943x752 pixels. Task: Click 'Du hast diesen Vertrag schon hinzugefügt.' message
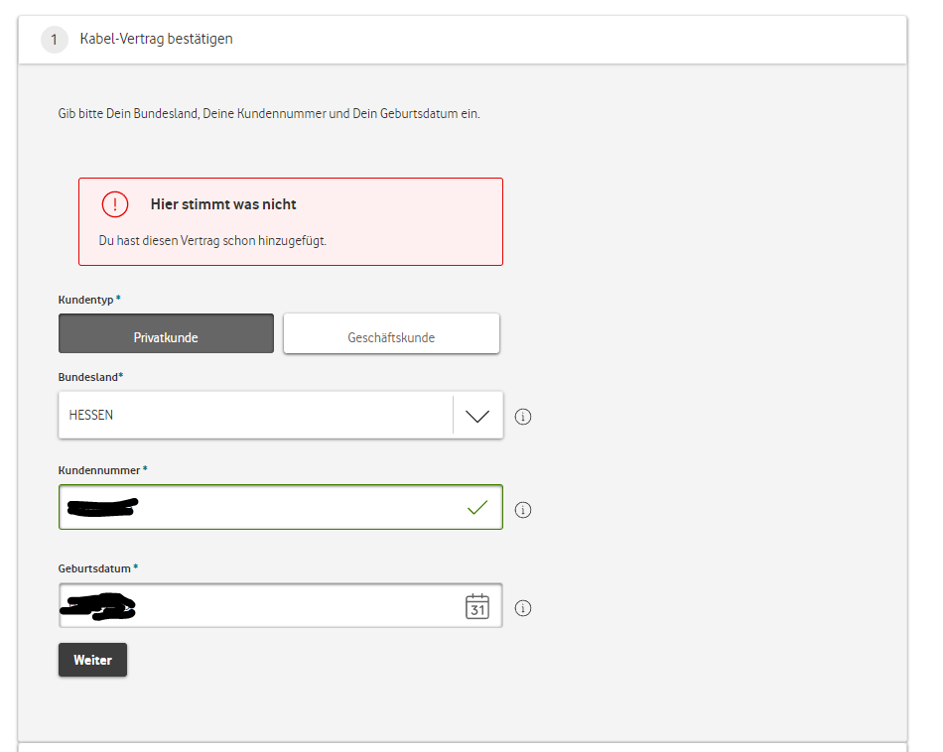coord(212,240)
